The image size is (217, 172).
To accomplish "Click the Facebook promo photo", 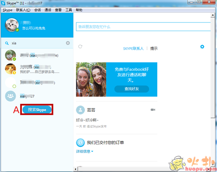I will 91,79.
